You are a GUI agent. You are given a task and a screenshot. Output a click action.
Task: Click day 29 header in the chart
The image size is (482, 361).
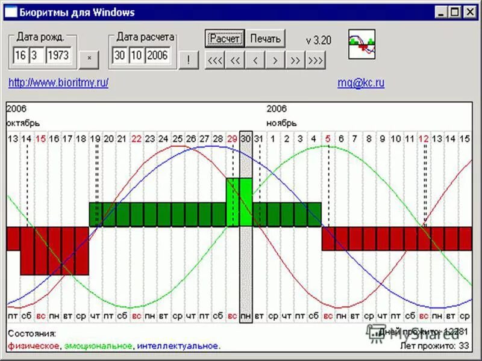232,139
